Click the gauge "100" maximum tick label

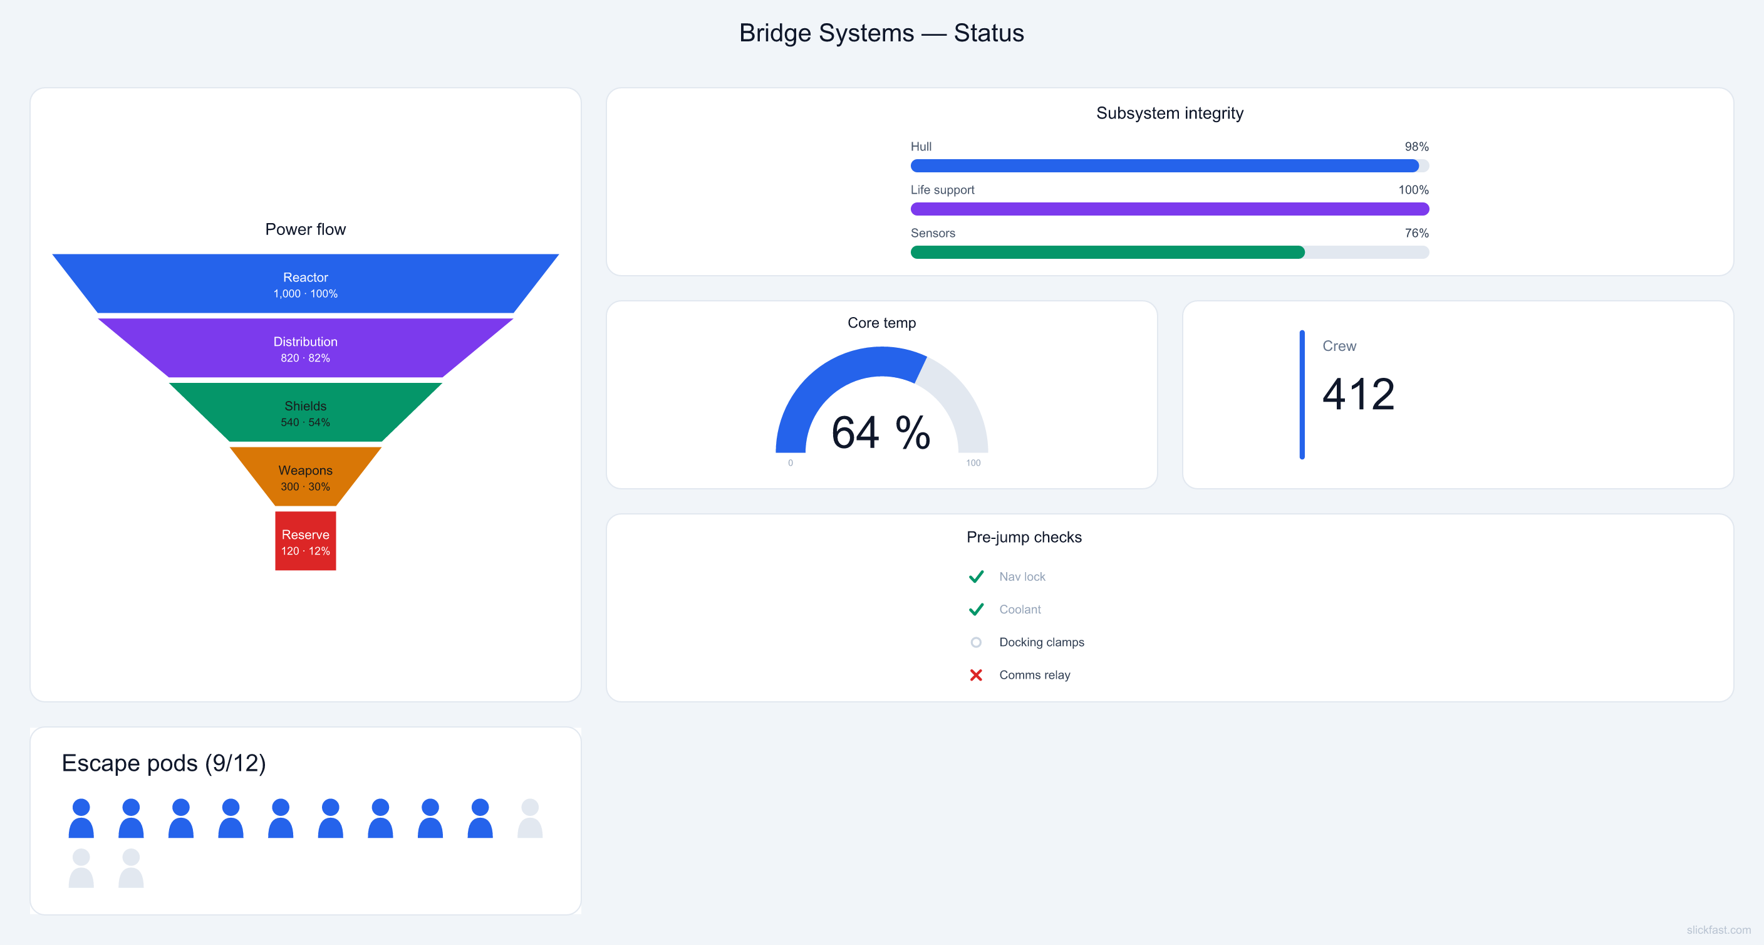click(973, 463)
